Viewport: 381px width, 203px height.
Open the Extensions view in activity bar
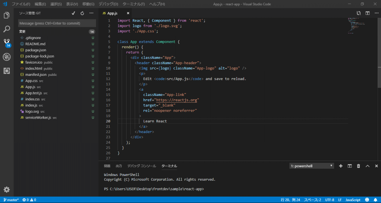tap(7, 71)
